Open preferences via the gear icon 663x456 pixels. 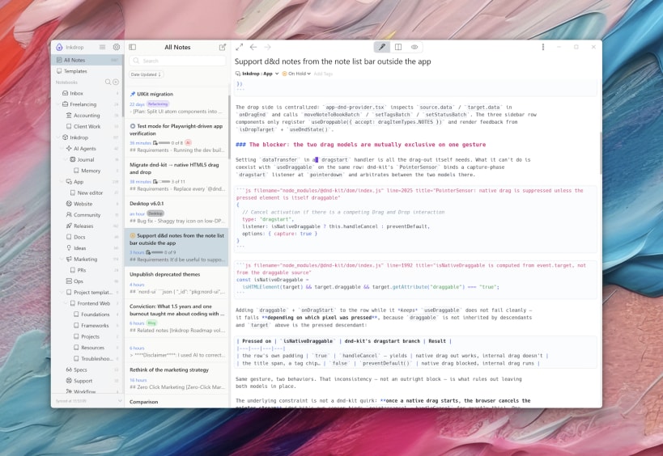click(117, 47)
